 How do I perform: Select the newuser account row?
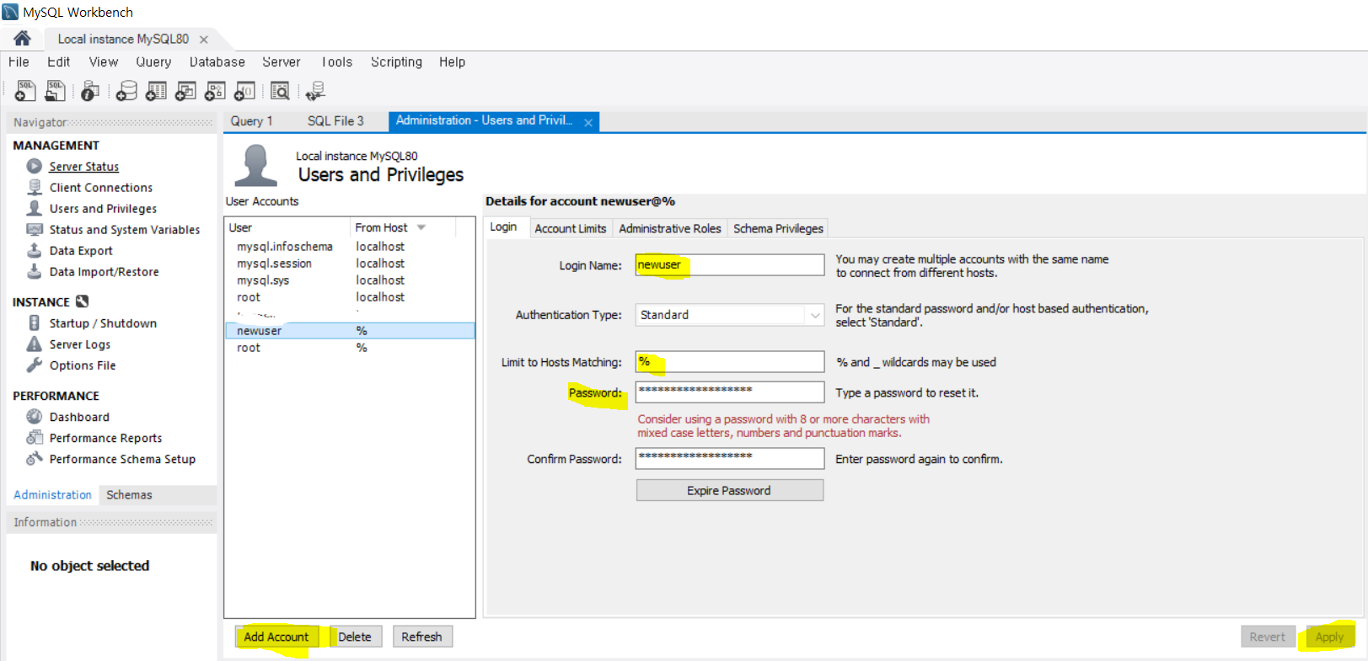pyautogui.click(x=350, y=331)
